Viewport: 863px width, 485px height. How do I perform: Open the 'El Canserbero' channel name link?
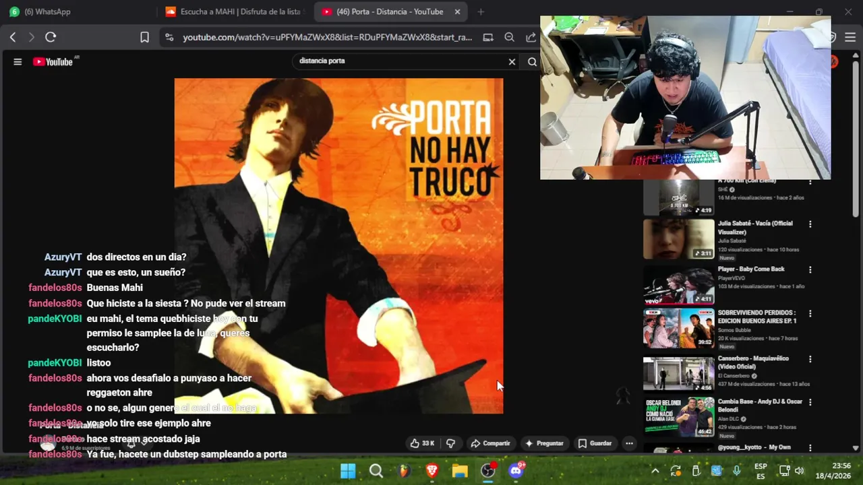click(734, 376)
